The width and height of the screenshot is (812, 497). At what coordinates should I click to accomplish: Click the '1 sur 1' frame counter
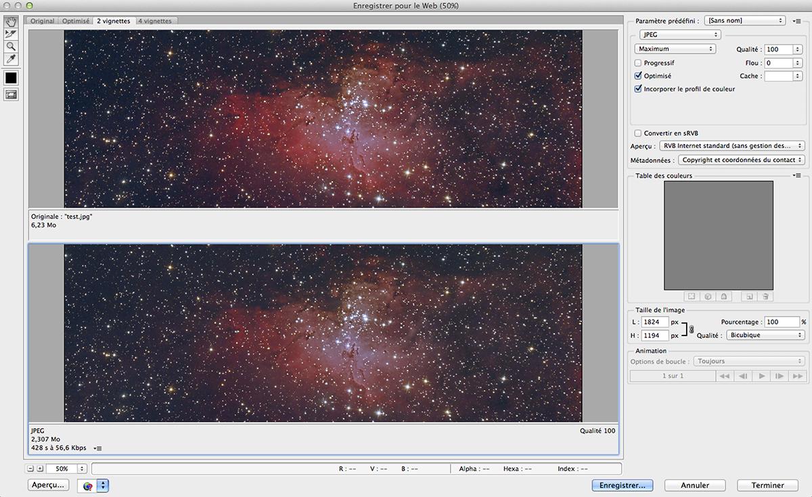click(x=673, y=376)
